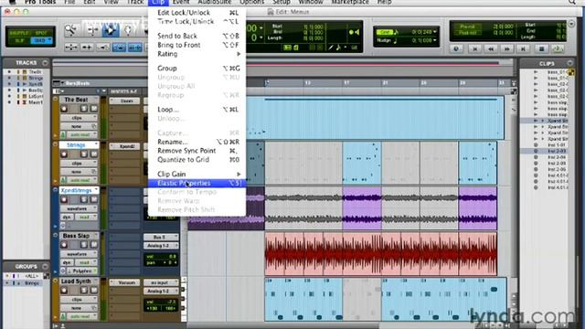
Task: Record-enable The Beat track
Action: pyautogui.click(x=64, y=109)
